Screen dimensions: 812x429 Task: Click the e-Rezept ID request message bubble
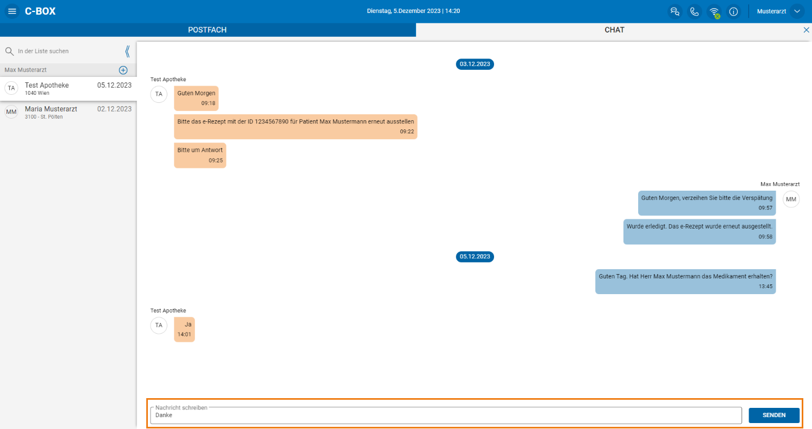click(296, 126)
